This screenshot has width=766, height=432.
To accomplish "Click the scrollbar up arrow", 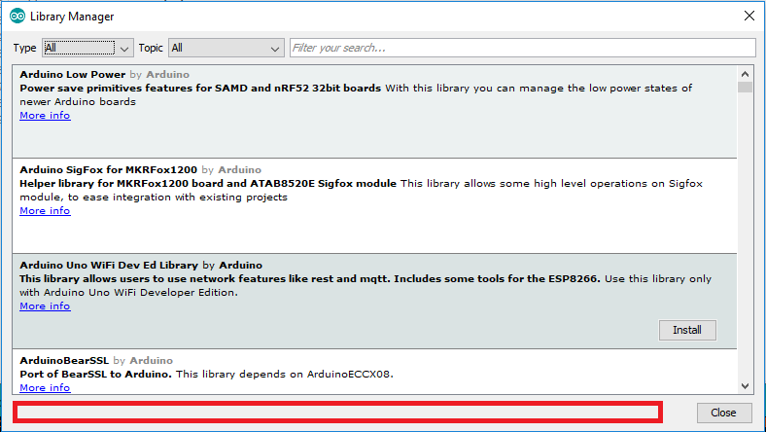I will (745, 74).
